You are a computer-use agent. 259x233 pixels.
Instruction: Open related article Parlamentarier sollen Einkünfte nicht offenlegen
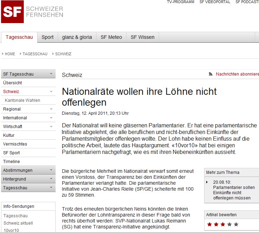[x=234, y=190]
